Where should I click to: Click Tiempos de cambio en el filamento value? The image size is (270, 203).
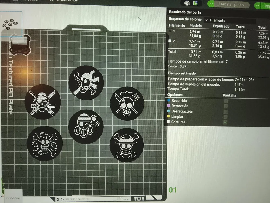(227, 62)
